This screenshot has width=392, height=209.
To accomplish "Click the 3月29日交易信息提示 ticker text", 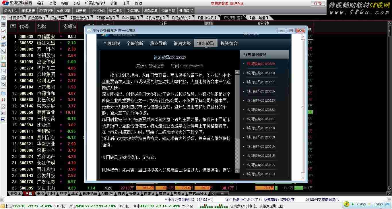I will tap(322, 200).
